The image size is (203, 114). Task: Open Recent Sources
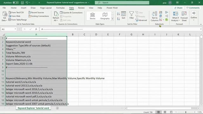36,12
